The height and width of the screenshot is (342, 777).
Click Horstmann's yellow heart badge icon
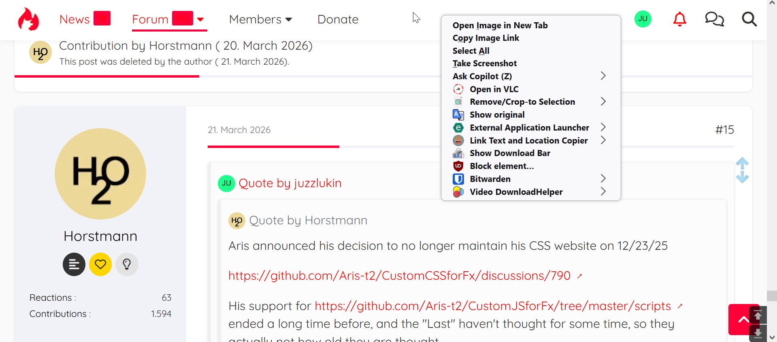click(x=100, y=264)
